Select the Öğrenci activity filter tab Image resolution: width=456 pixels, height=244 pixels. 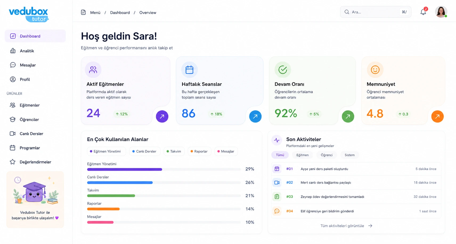327,155
